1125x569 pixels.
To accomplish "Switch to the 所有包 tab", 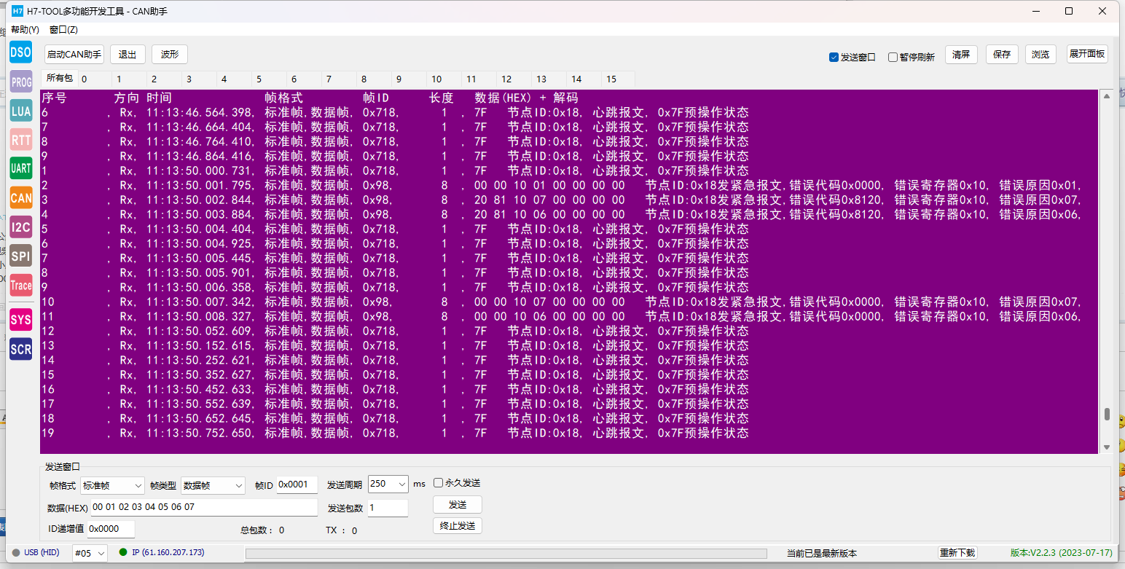I will click(59, 78).
